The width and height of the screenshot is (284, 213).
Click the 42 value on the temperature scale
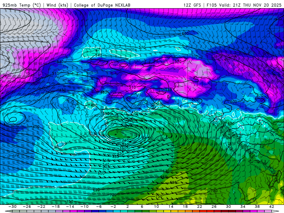272,207
